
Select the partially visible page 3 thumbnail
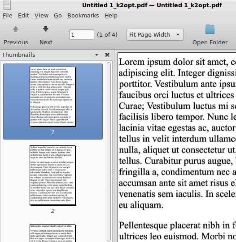(x=53, y=233)
